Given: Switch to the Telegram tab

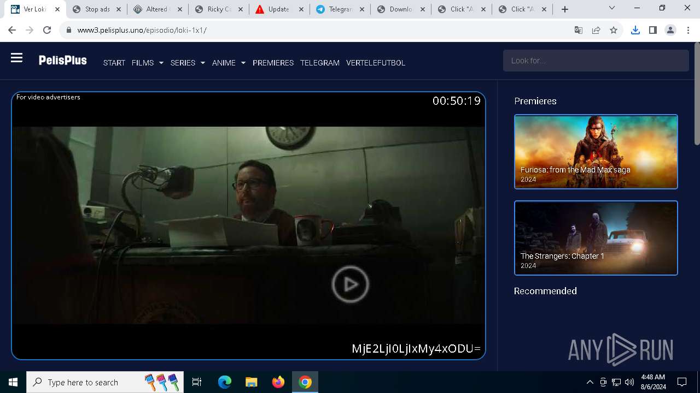Looking at the screenshot, I should pos(340,9).
